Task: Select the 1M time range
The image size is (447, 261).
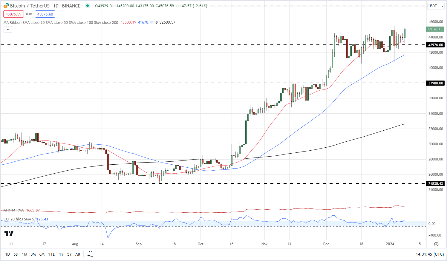Action: point(25,254)
